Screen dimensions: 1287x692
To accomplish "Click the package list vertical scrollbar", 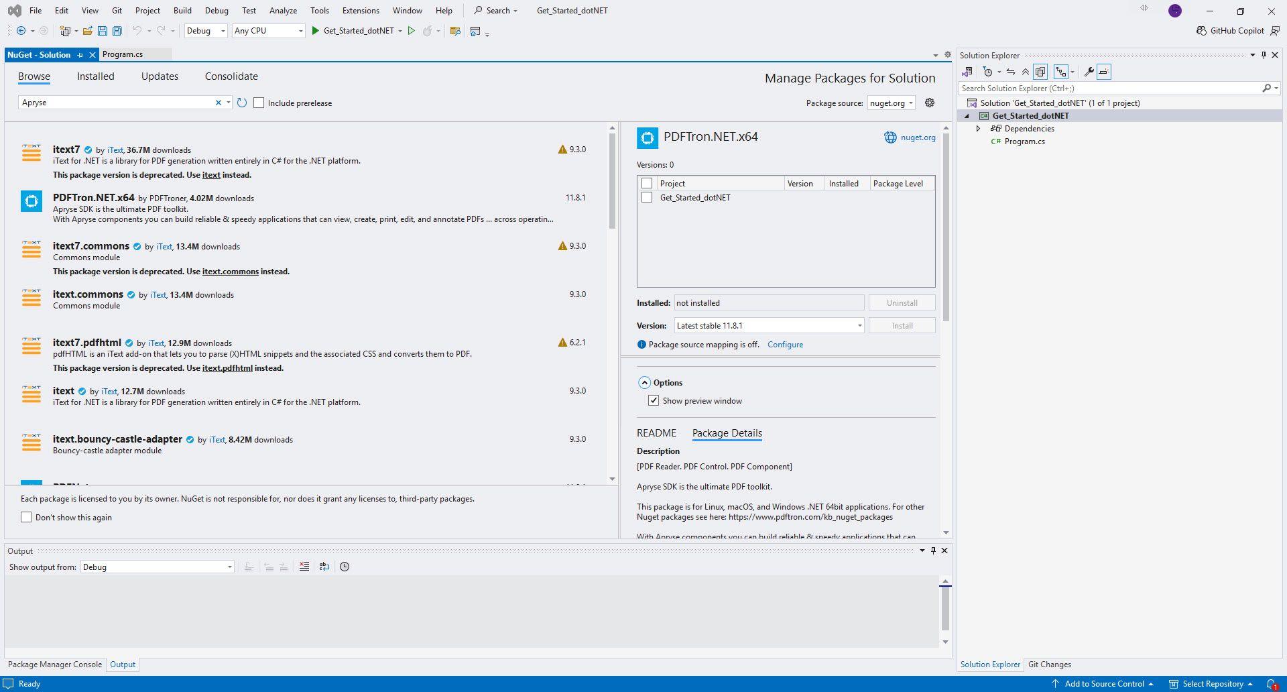I will 612,181.
